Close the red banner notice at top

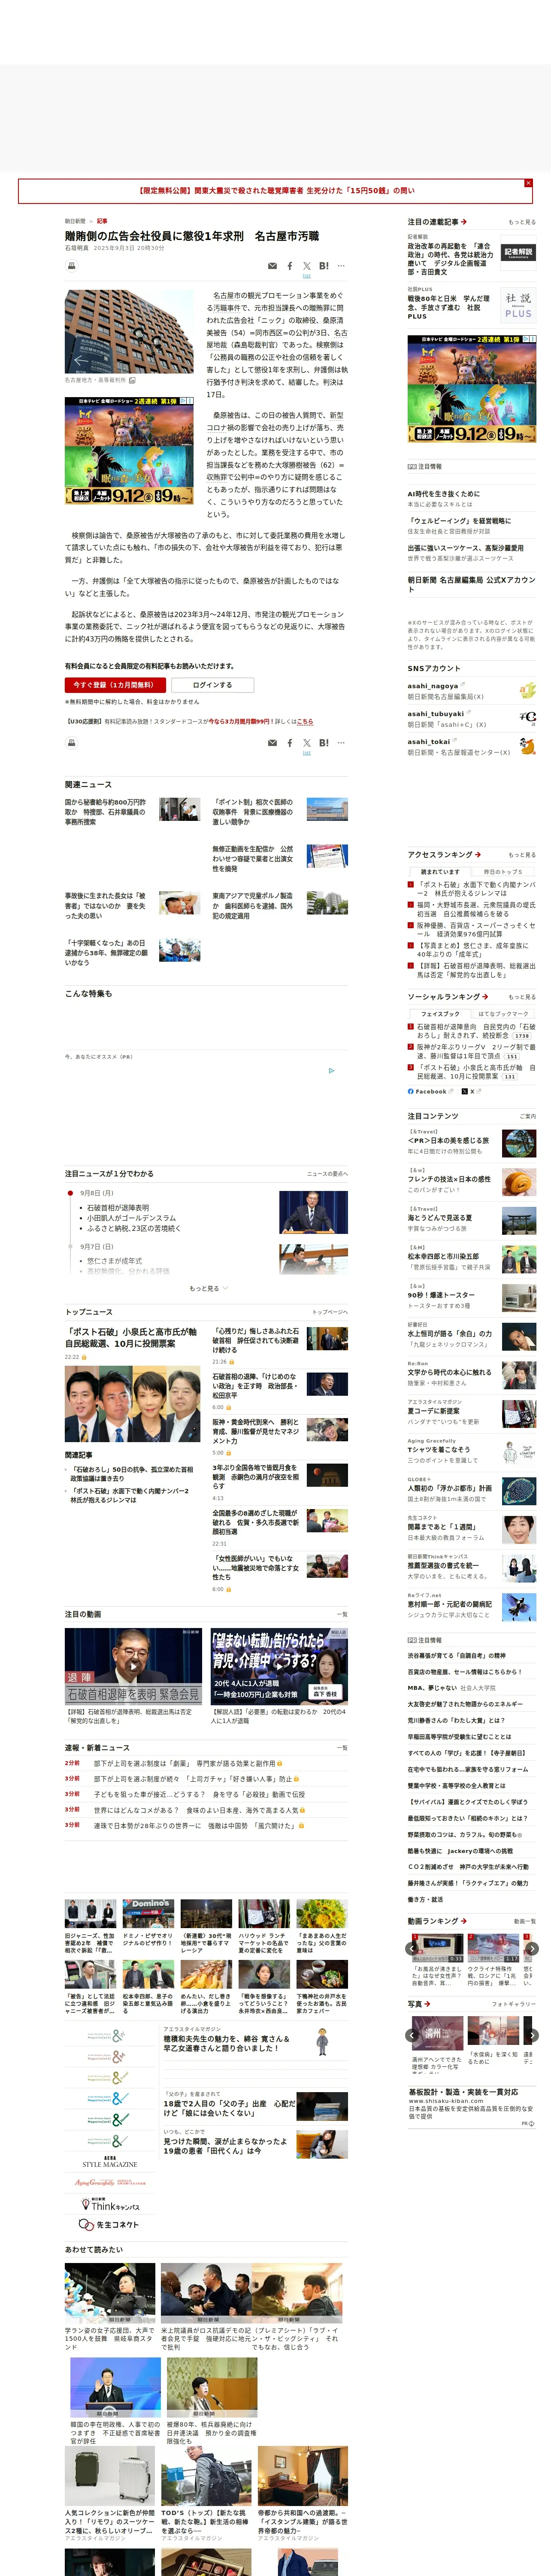(x=528, y=183)
